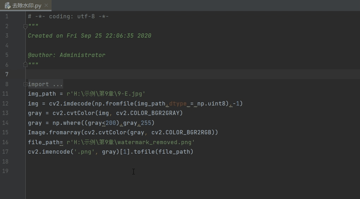The image size is (360, 199).
Task: Close the 去除水印.py tab
Action: click(46, 5)
